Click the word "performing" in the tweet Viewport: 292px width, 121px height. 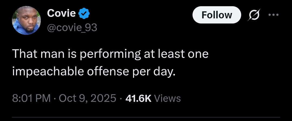(x=109, y=55)
